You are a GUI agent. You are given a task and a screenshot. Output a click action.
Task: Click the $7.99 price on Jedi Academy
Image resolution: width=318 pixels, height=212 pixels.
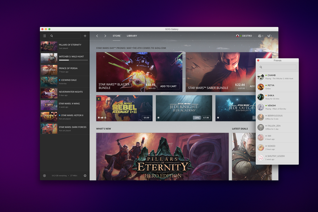(x=206, y=118)
